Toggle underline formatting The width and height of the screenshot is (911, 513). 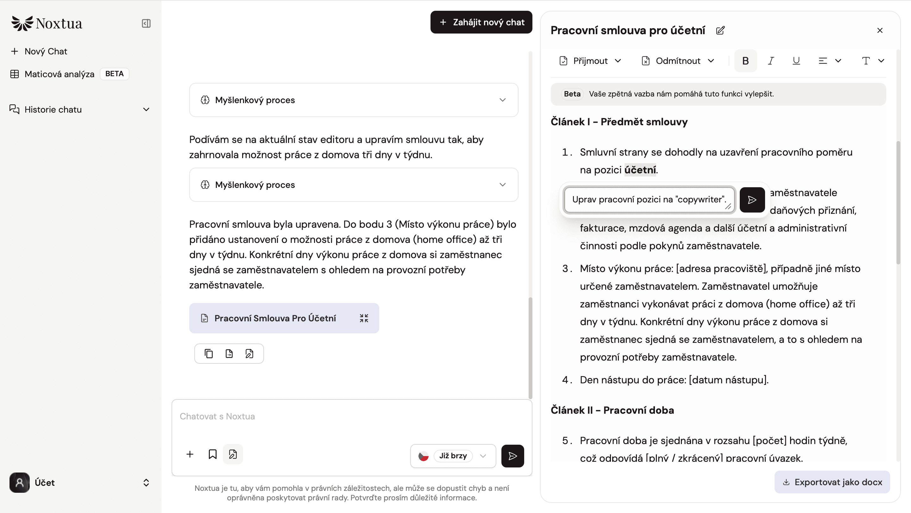coord(796,61)
